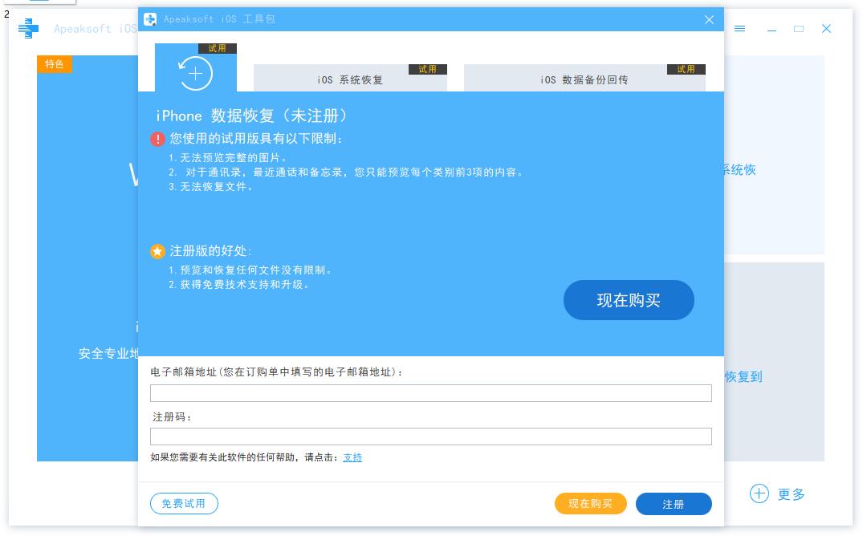Screen dimensions: 863x536
Task: Choose the 免费试用 button
Action: pos(184,504)
